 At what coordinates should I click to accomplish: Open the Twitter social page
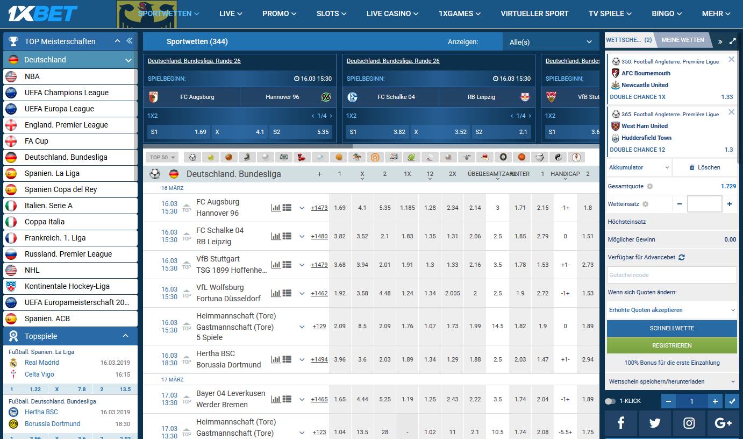coord(655,423)
